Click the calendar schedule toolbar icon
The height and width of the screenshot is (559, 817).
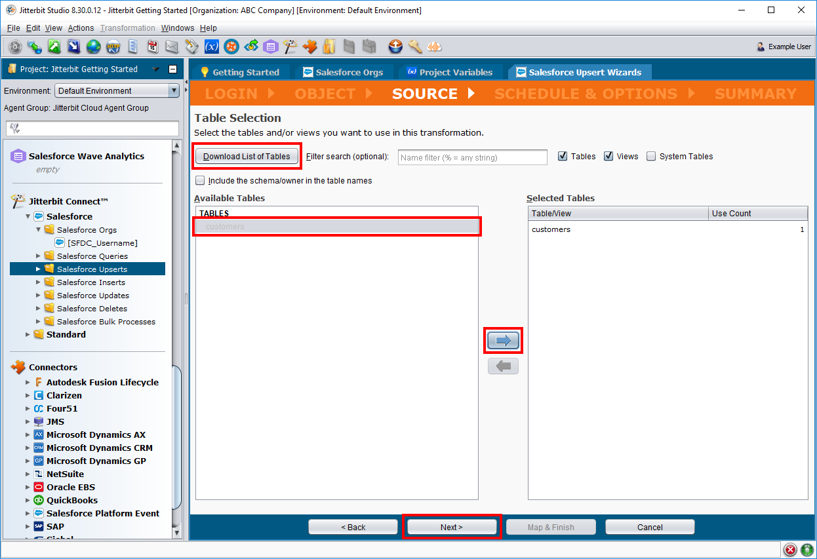(x=152, y=47)
